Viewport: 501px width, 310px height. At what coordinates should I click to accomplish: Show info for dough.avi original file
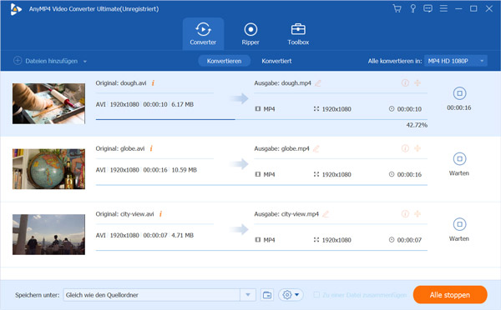click(x=153, y=83)
